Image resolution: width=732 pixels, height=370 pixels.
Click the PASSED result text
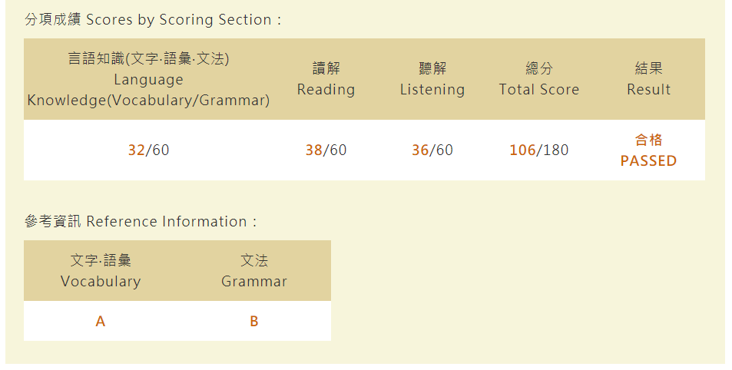point(648,161)
